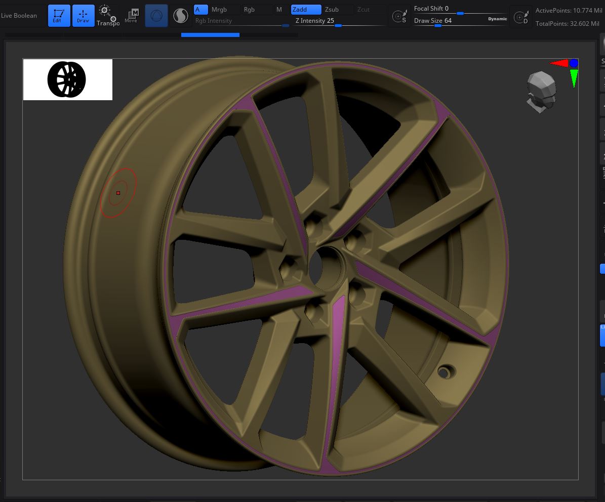Click the Dynamic draw size label
Viewport: 605px width, 502px height.
pyautogui.click(x=497, y=19)
